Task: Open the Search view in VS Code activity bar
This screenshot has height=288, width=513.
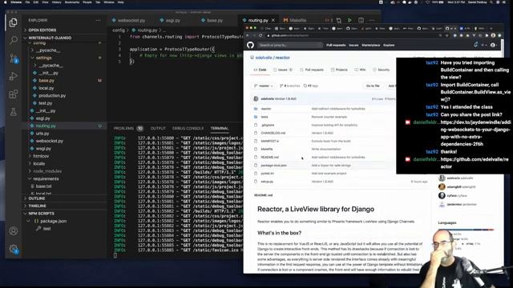Action: 14,40
